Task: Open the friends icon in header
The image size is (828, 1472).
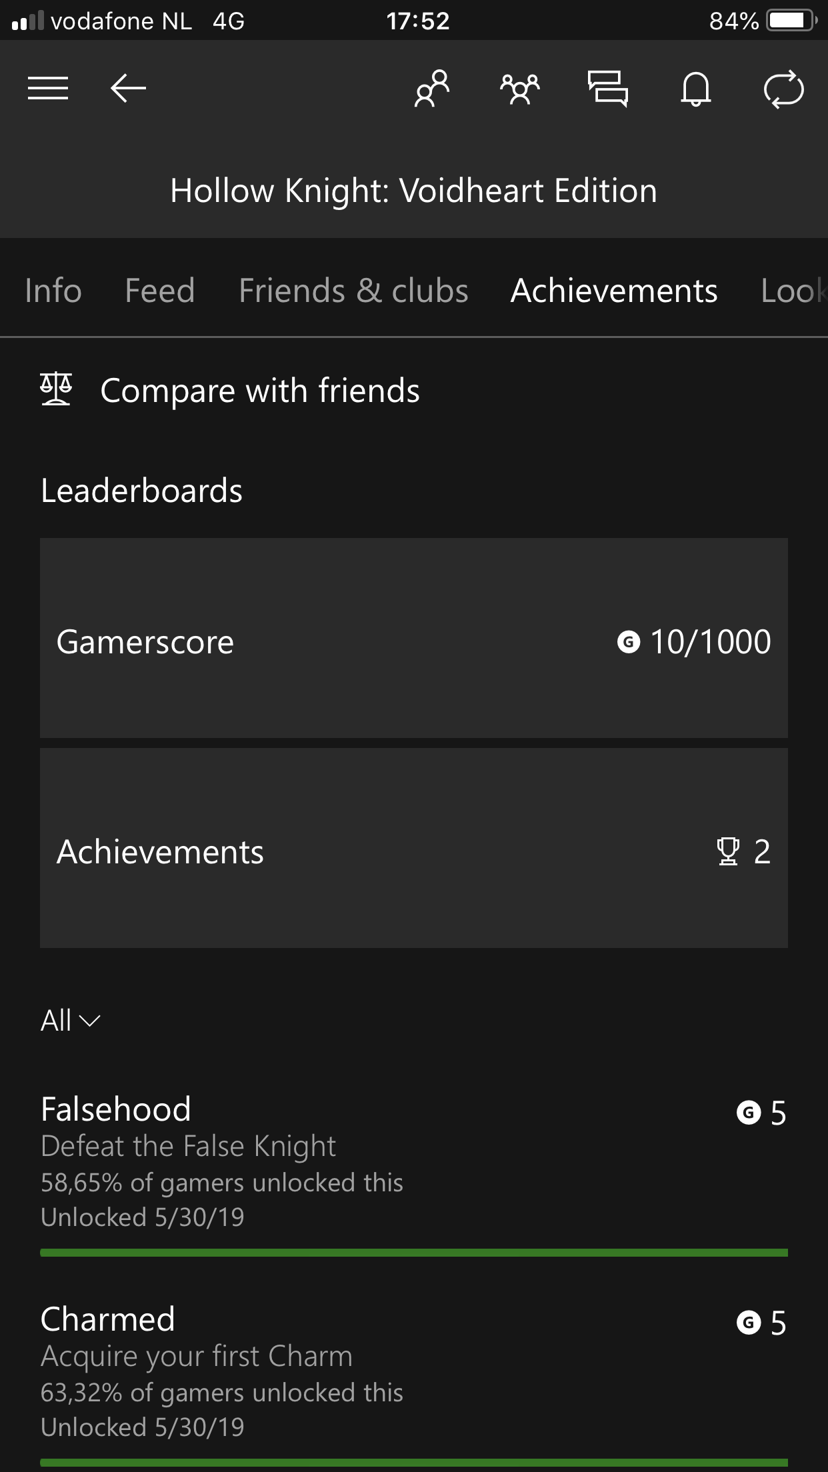Action: click(x=432, y=88)
